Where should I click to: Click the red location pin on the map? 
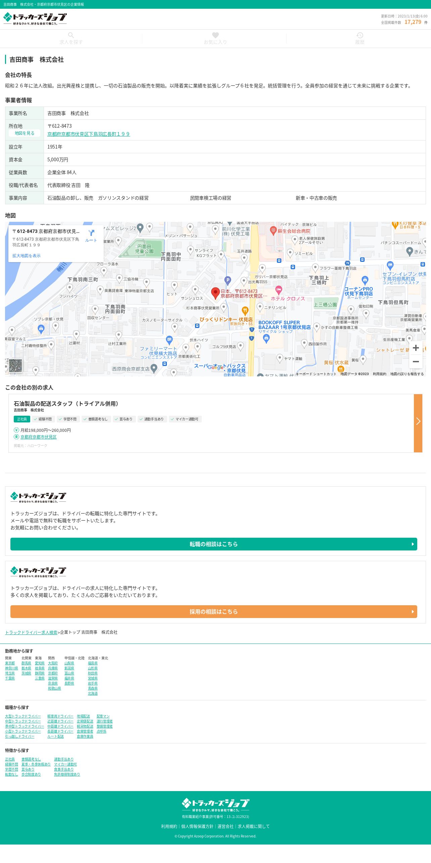[x=215, y=293]
